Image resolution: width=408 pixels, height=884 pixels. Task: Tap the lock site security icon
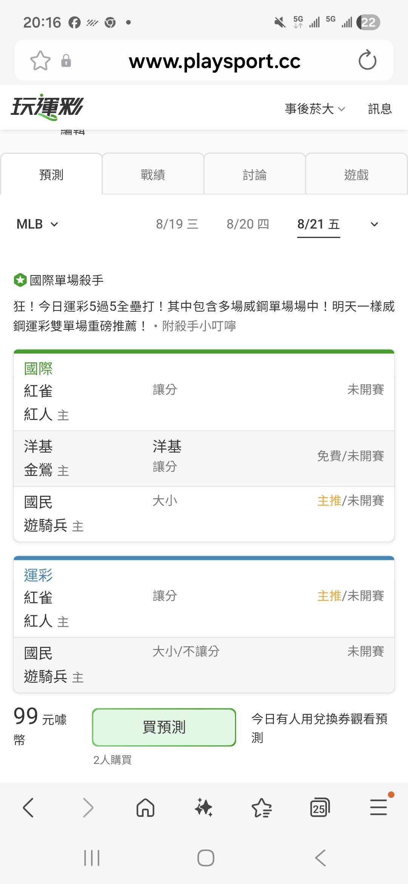pos(66,60)
